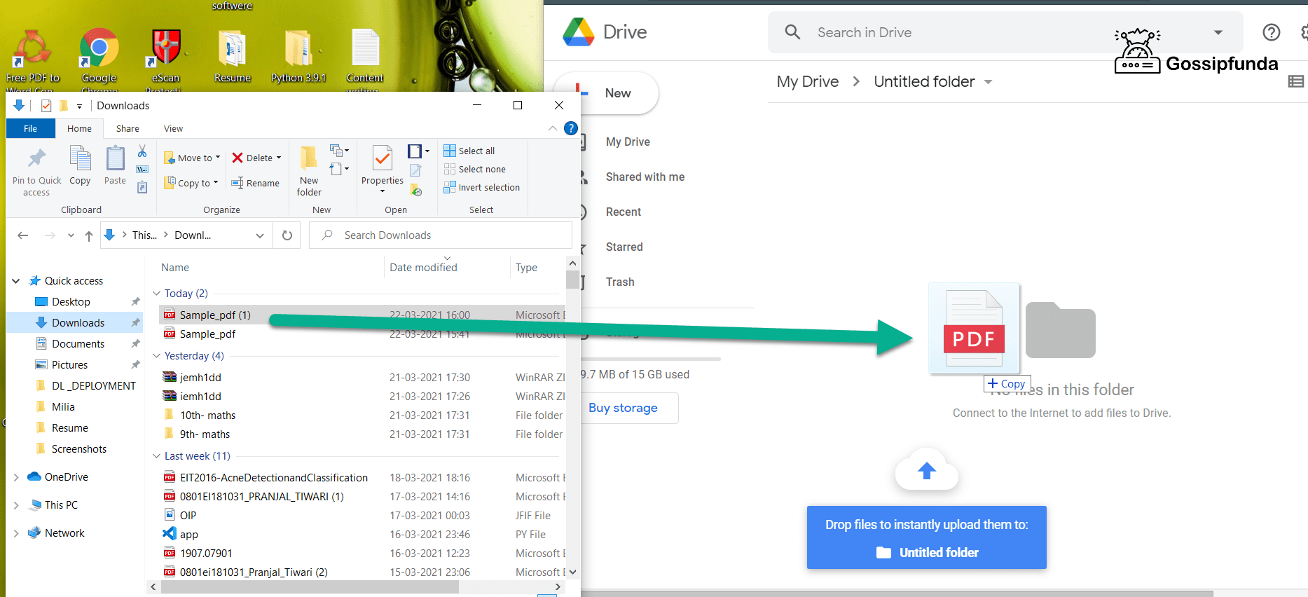Collapse the Last week (11) group
The image size is (1308, 597).
157,456
